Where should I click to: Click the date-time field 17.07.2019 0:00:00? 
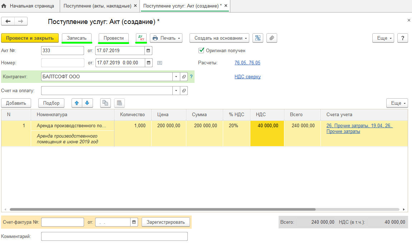120,63
